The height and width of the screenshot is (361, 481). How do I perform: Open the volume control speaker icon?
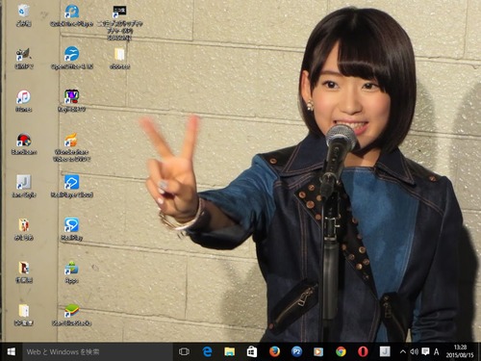[414, 351]
